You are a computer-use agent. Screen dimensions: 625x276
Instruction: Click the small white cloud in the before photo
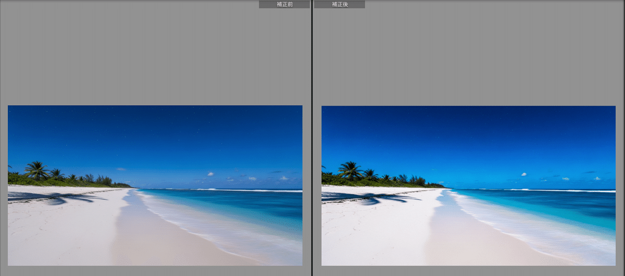pyautogui.click(x=210, y=174)
